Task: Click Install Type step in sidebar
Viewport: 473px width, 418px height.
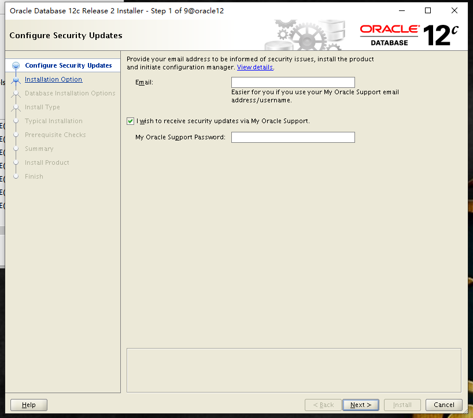Action: tap(42, 107)
